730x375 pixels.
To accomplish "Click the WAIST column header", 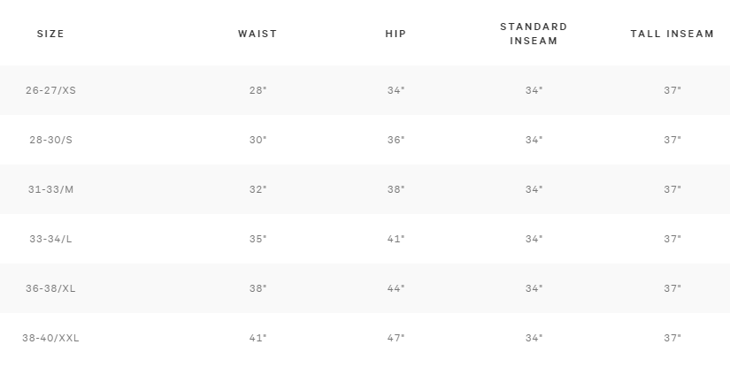I will tap(257, 34).
